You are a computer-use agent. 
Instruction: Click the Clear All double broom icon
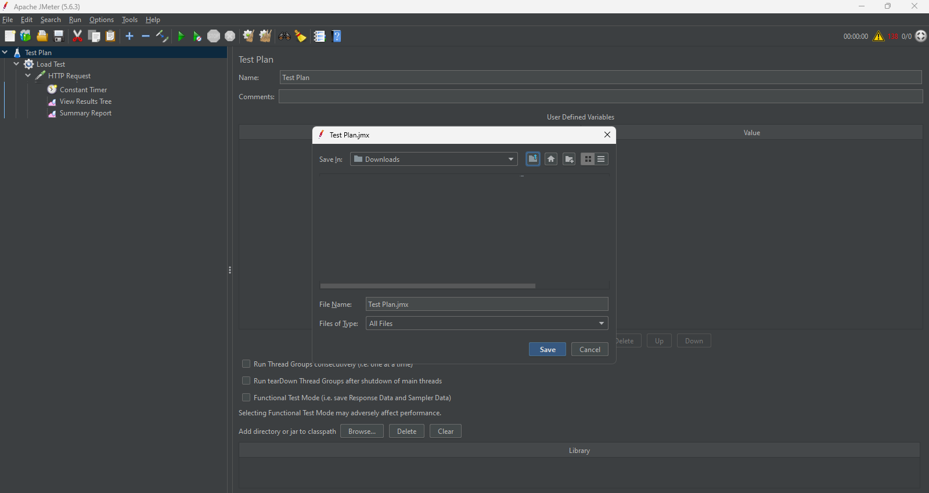pos(265,36)
